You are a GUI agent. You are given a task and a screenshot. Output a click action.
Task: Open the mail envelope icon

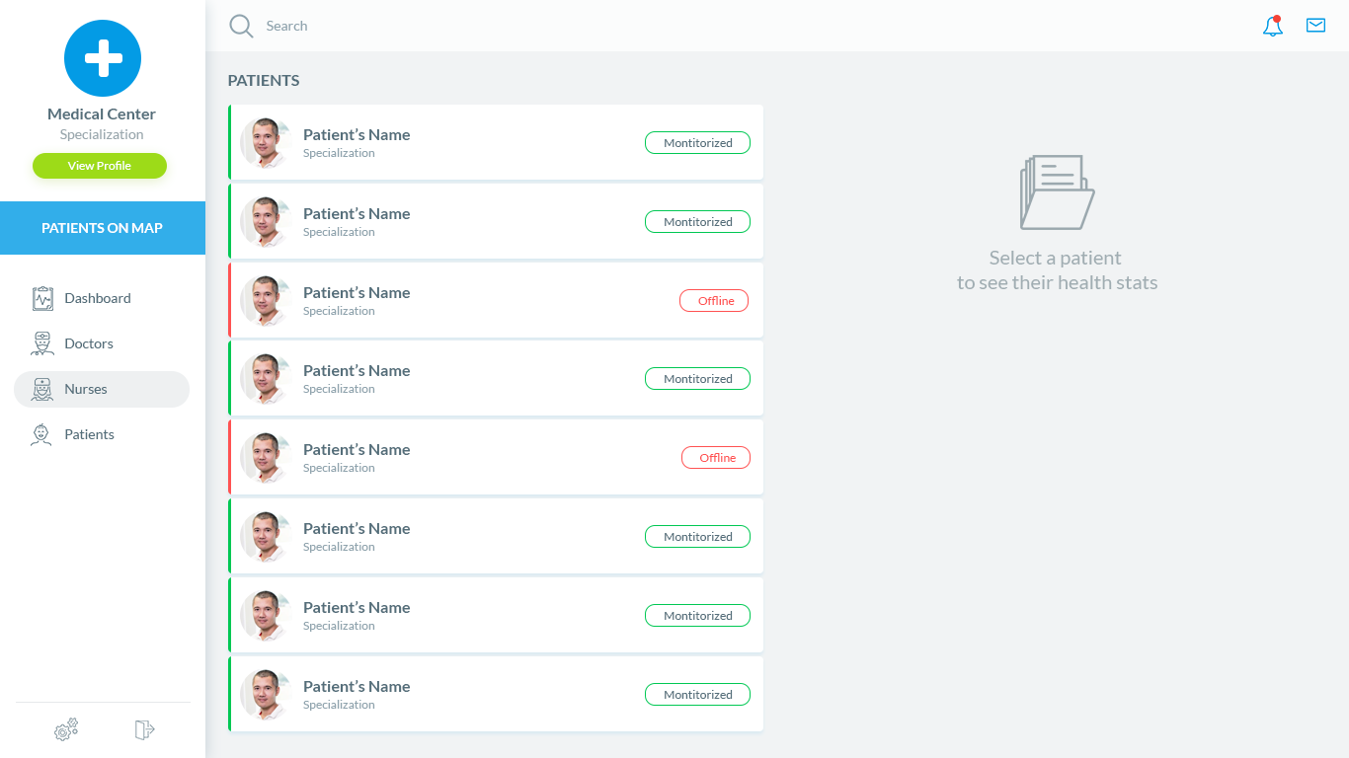tap(1315, 26)
